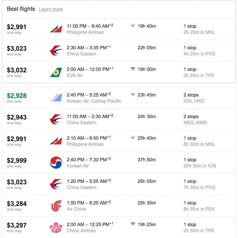Click China Eastern logo on $3,023 2:30 AM flight

(x=56, y=51)
